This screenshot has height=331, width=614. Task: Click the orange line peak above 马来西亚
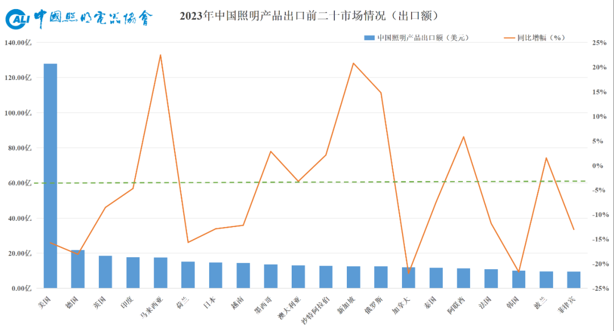tap(160, 55)
